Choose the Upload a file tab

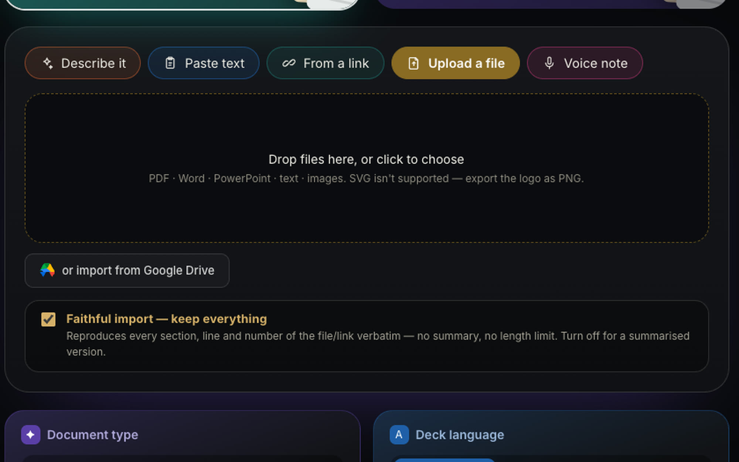pyautogui.click(x=456, y=63)
